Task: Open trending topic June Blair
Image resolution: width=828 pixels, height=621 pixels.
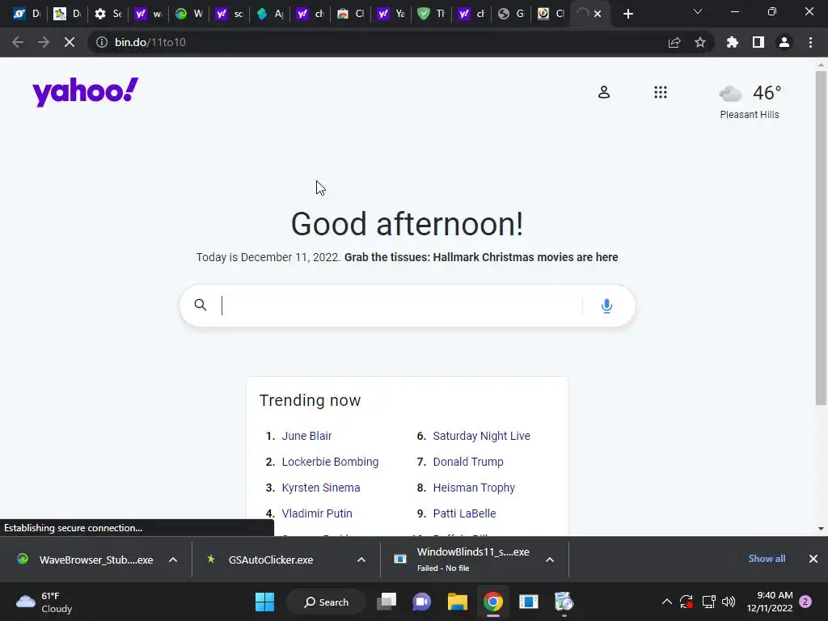Action: pyautogui.click(x=306, y=436)
